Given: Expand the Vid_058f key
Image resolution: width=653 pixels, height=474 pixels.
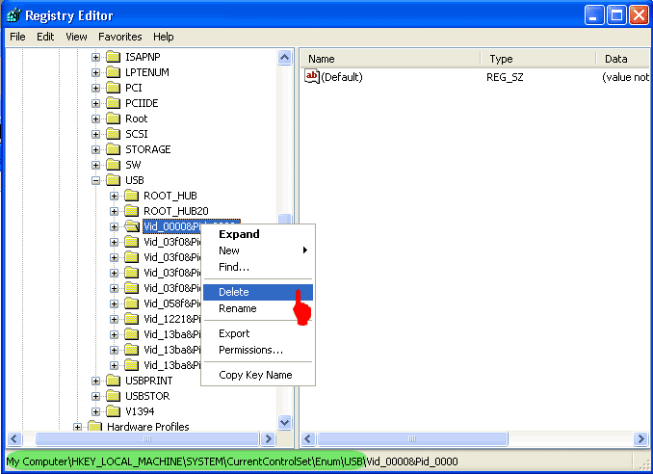Looking at the screenshot, I should [114, 303].
